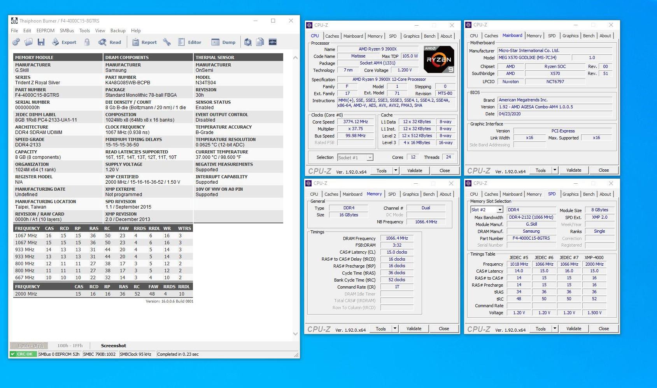The width and height of the screenshot is (657, 388).
Task: Open the Help menu
Action: (x=136, y=31)
